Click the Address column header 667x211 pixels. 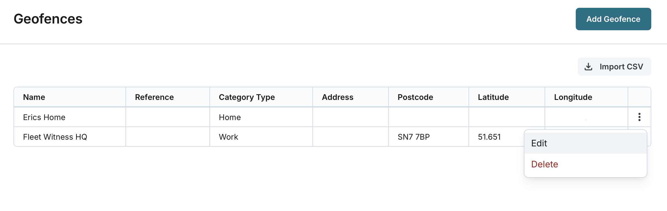tap(337, 97)
